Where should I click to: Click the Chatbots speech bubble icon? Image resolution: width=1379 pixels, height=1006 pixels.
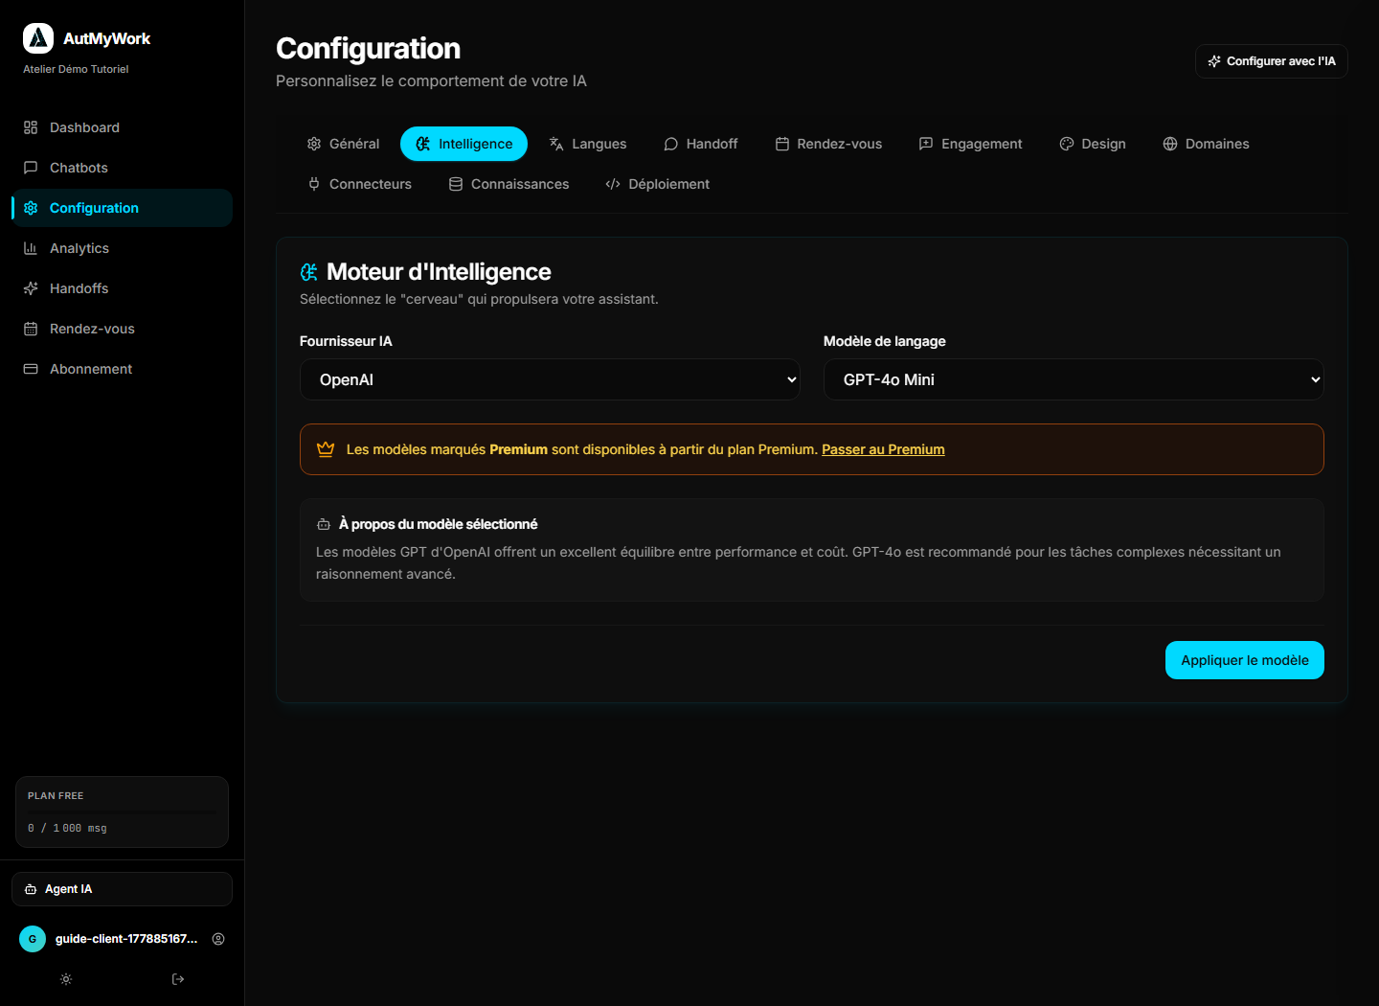(x=31, y=168)
